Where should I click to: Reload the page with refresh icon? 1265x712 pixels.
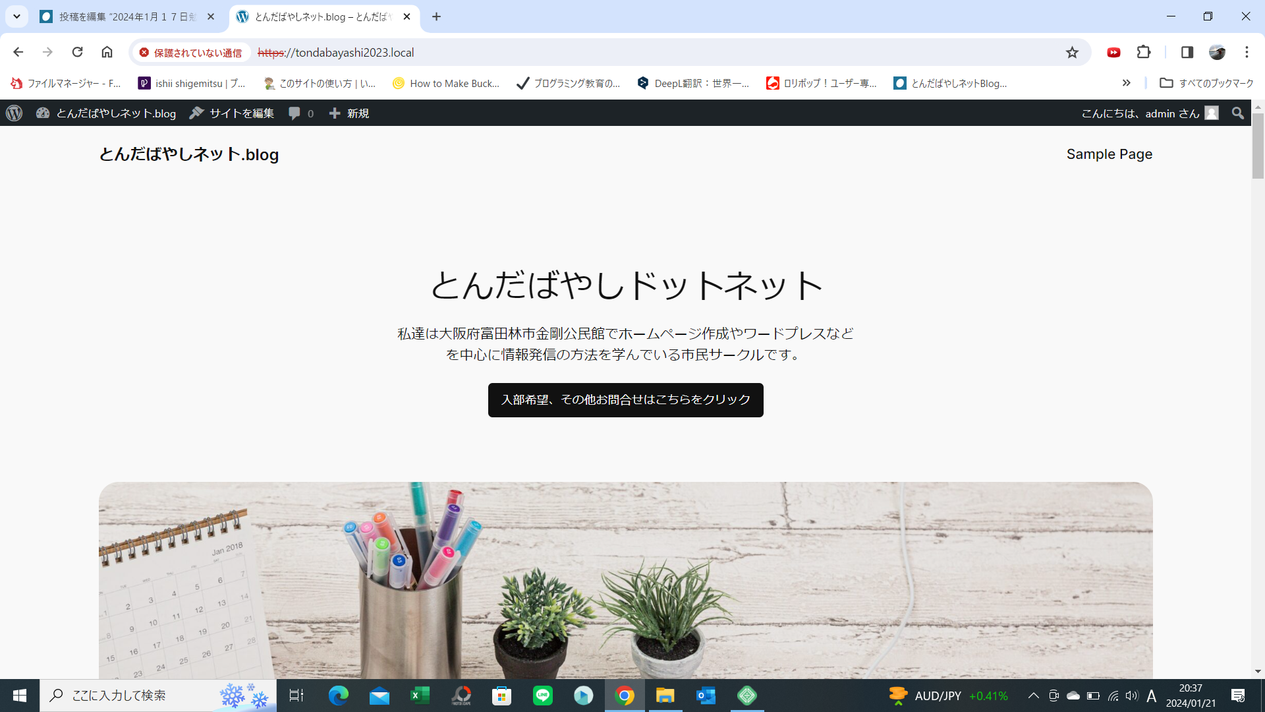pyautogui.click(x=77, y=53)
